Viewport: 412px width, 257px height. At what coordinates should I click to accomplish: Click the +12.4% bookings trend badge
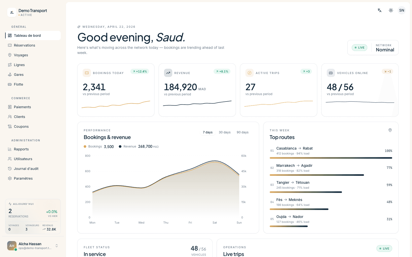(140, 71)
